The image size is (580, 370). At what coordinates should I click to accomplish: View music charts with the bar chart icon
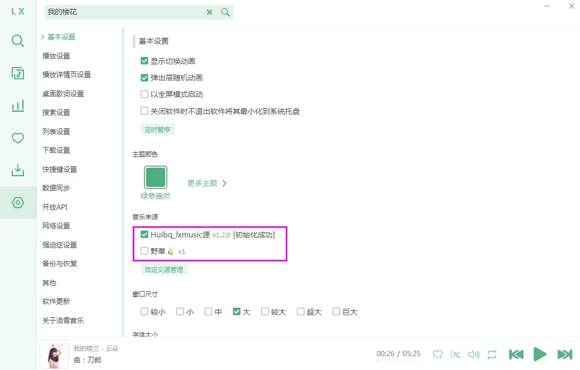click(x=18, y=105)
